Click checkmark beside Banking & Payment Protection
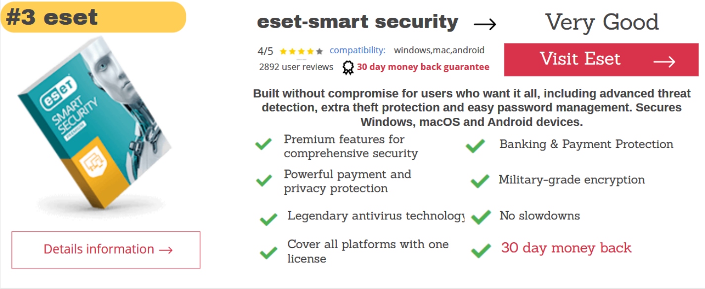Screen dimensions: 705x289 pos(476,145)
